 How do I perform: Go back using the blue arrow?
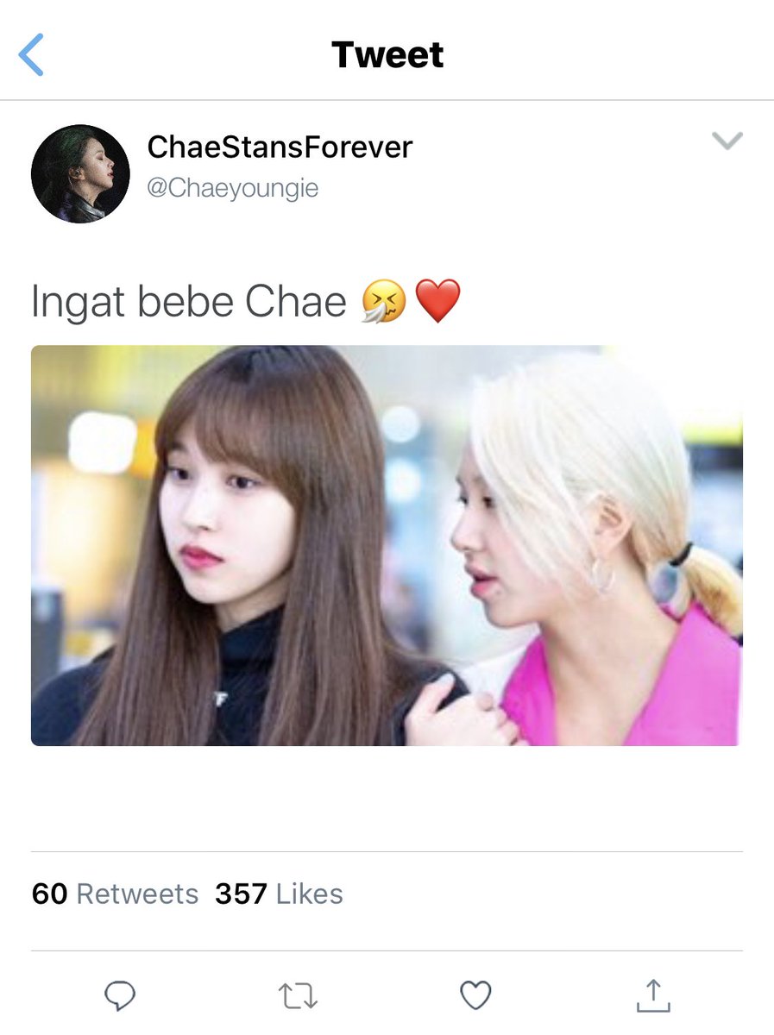[x=30, y=54]
